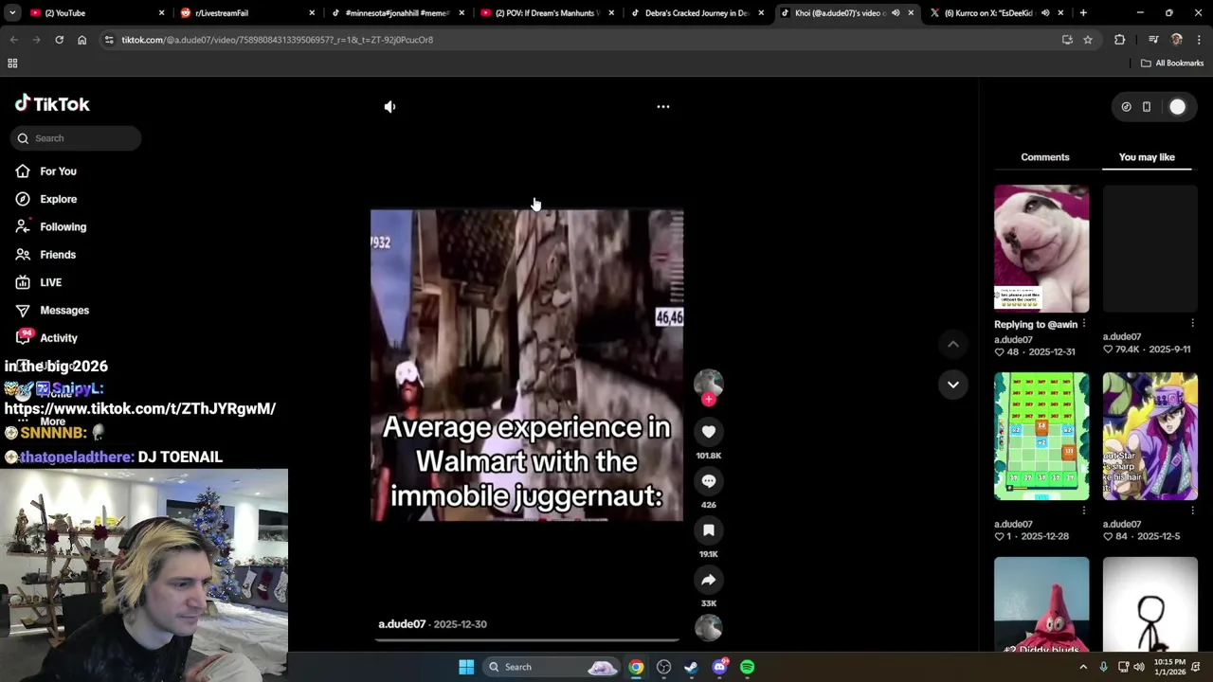Select the You may like tab

click(x=1147, y=157)
